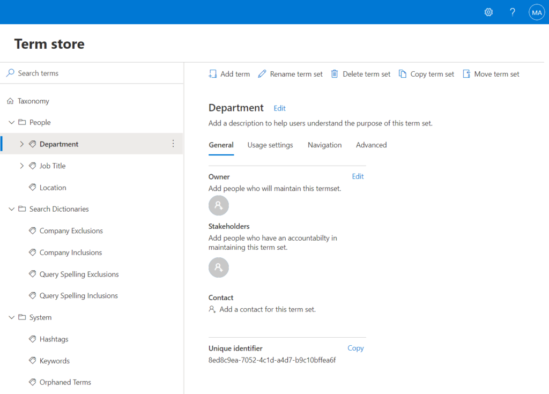Select the Search Dictionaries group label
The height and width of the screenshot is (394, 549).
click(x=59, y=209)
